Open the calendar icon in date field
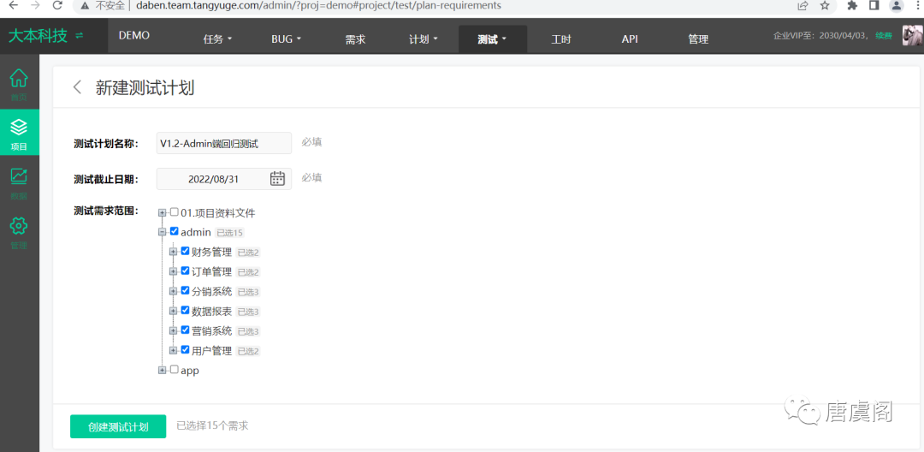Image resolution: width=924 pixels, height=452 pixels. point(277,179)
